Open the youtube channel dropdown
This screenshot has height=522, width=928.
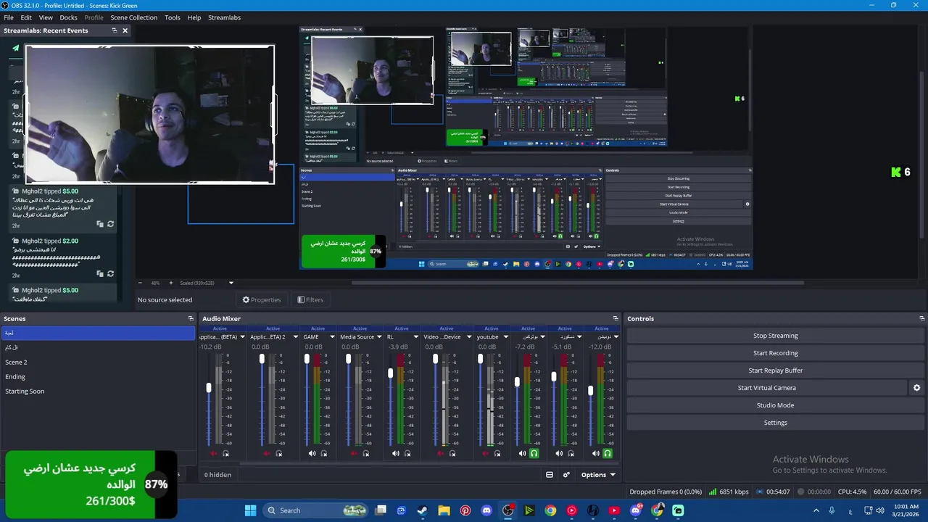(505, 337)
